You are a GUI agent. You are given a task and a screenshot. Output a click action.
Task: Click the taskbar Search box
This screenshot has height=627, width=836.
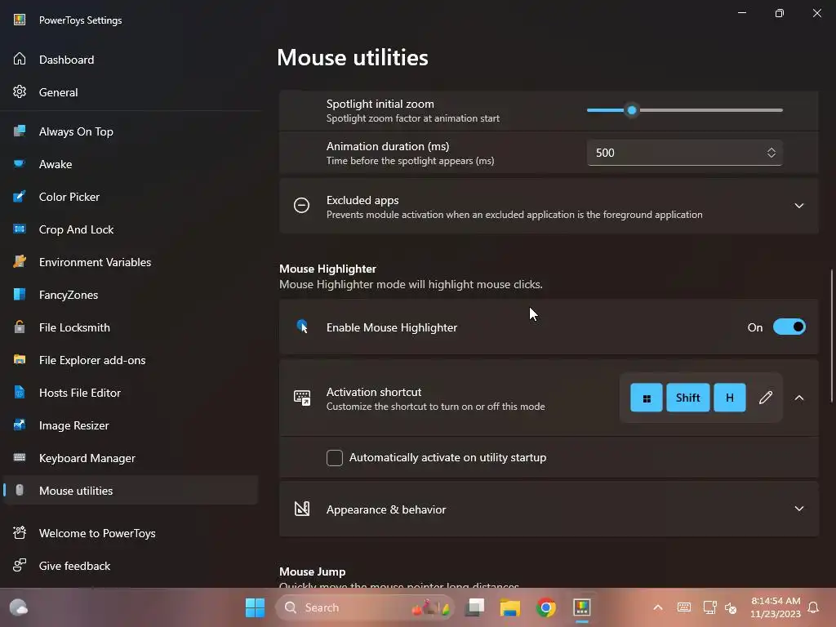point(365,607)
